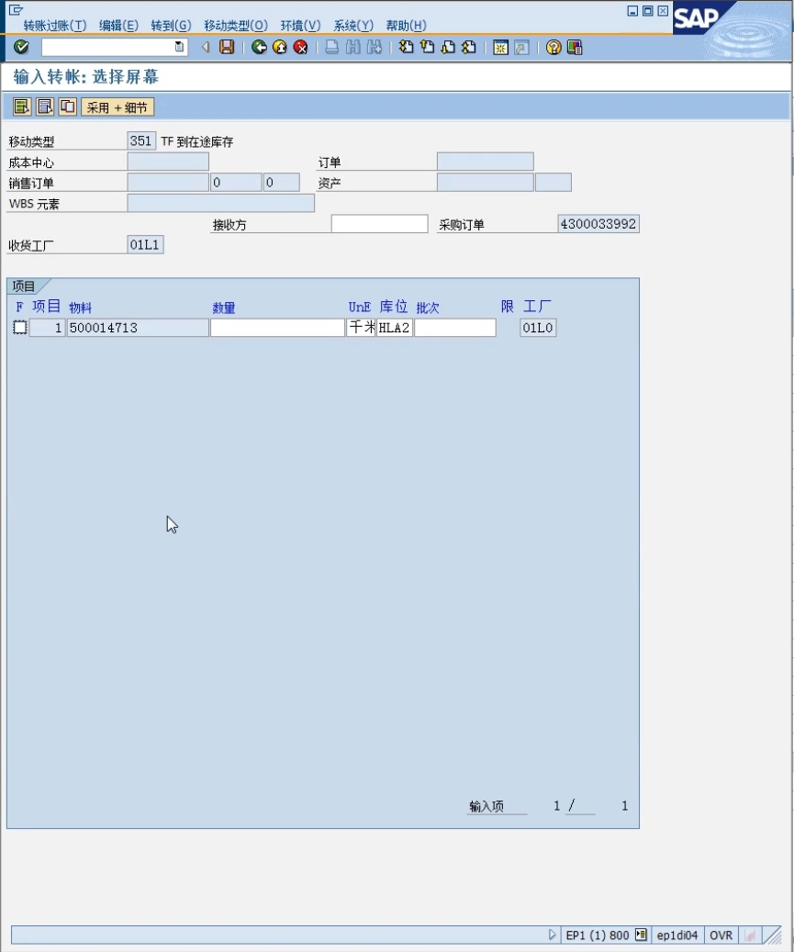Toggle the OVR insert mode indicator
Viewport: 794px width, 952px height.
(x=721, y=935)
